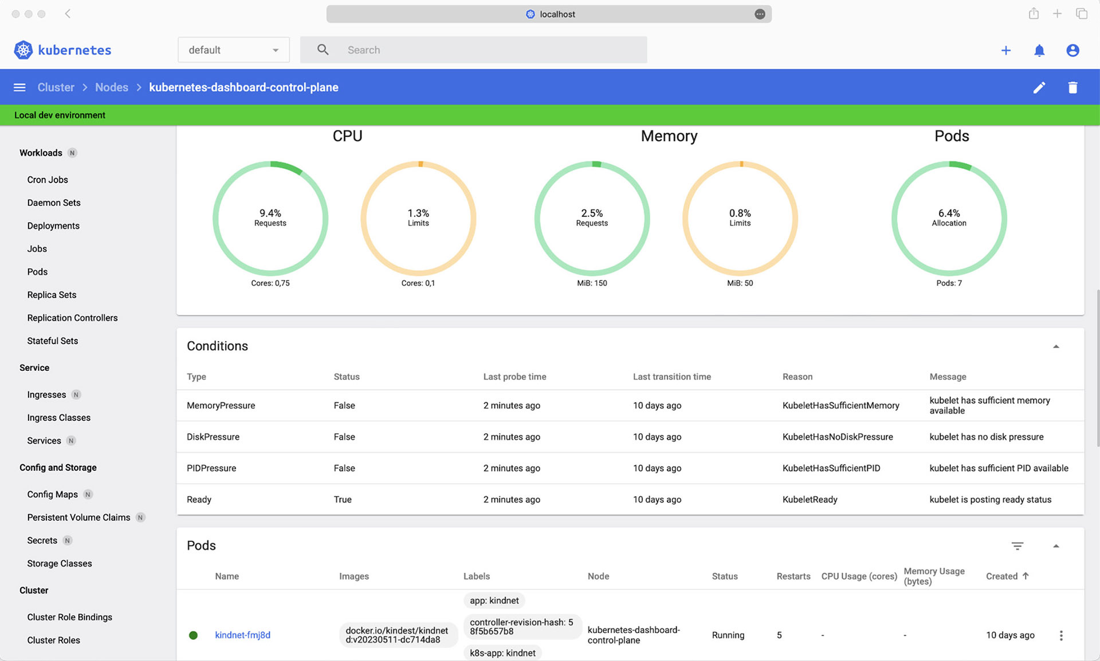Collapse the Pods section
The width and height of the screenshot is (1100, 661).
point(1056,546)
